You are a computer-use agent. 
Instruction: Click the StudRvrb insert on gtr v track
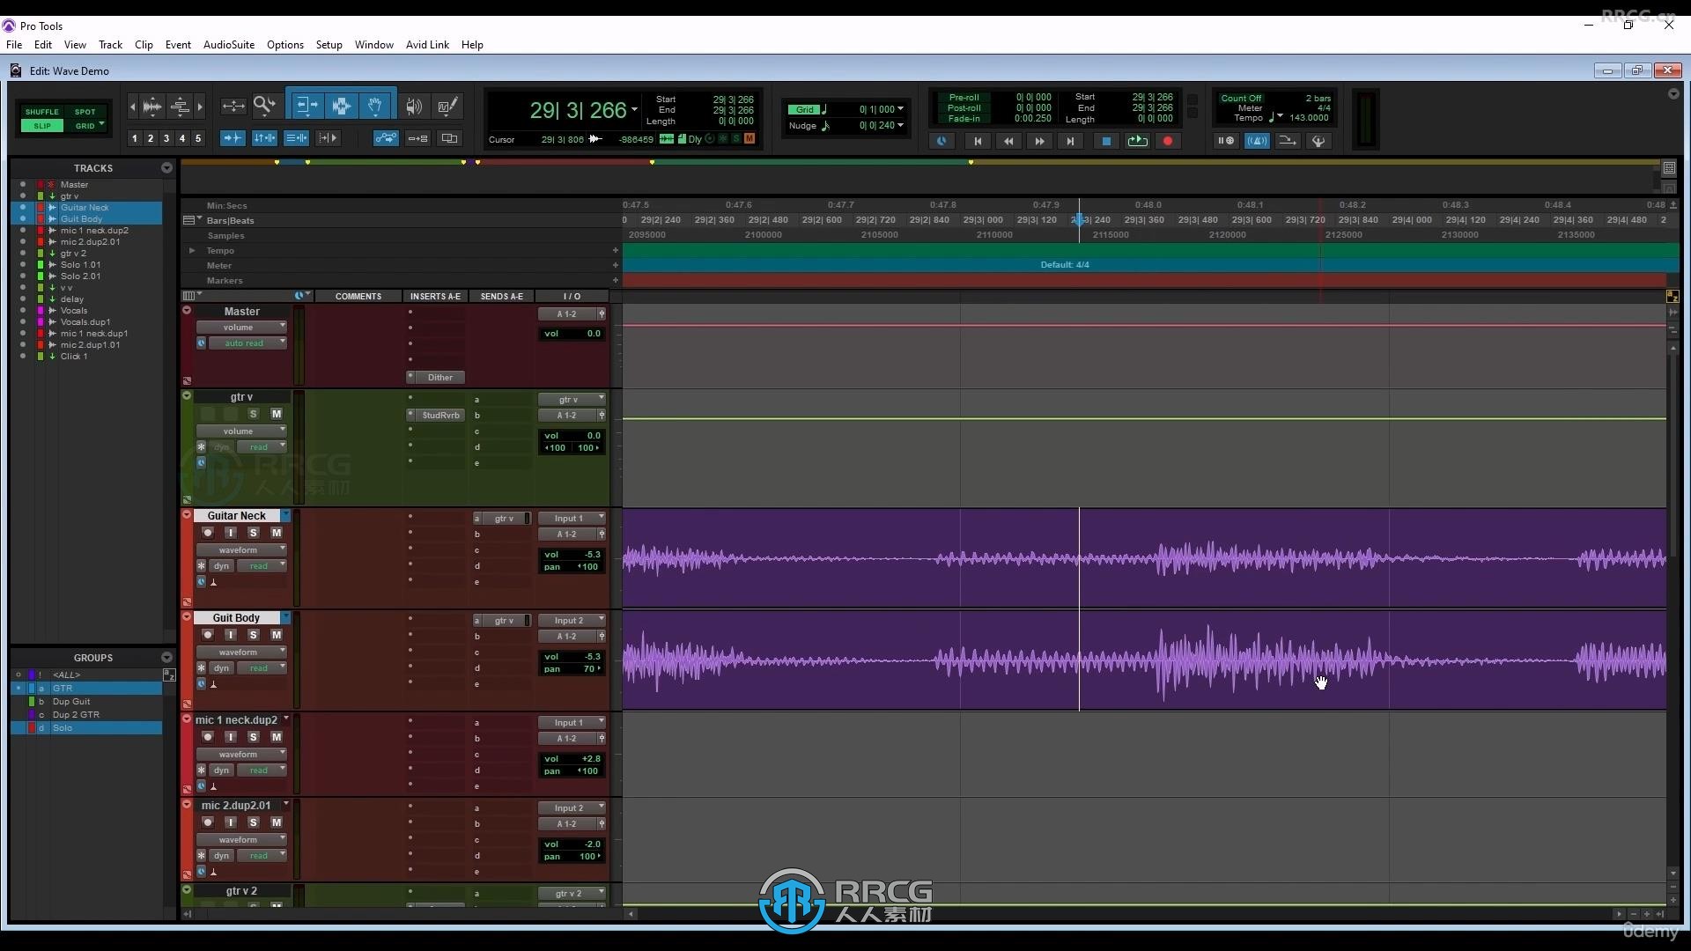(x=440, y=415)
